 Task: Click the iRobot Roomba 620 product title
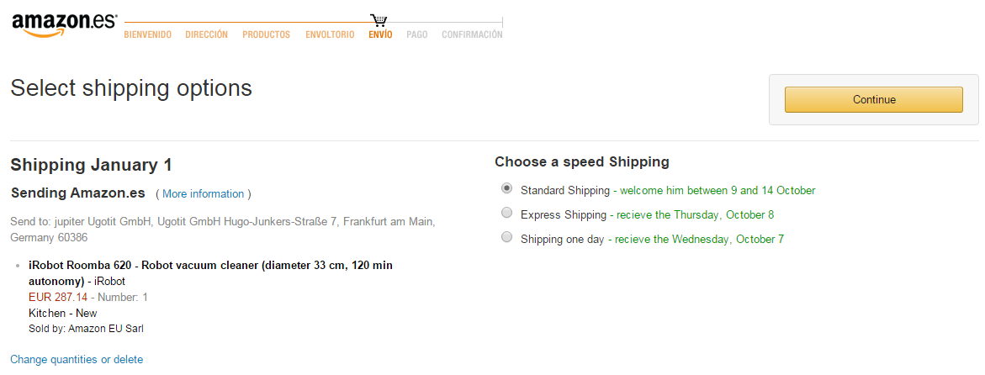(210, 273)
